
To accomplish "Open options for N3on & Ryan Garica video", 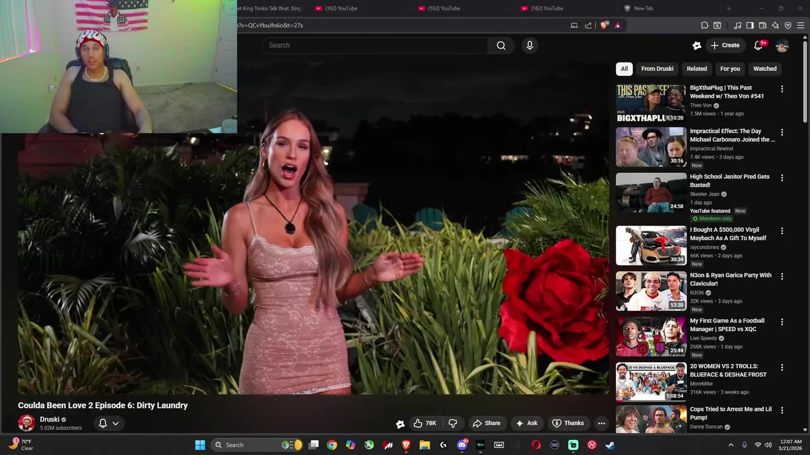I will pos(782,277).
